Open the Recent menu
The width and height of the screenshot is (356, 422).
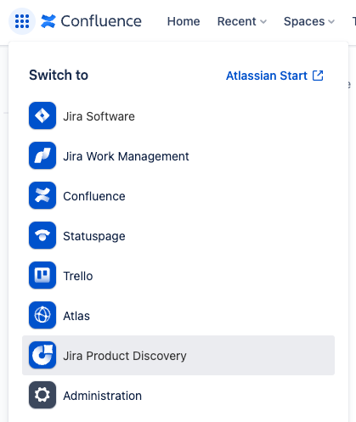pyautogui.click(x=242, y=21)
